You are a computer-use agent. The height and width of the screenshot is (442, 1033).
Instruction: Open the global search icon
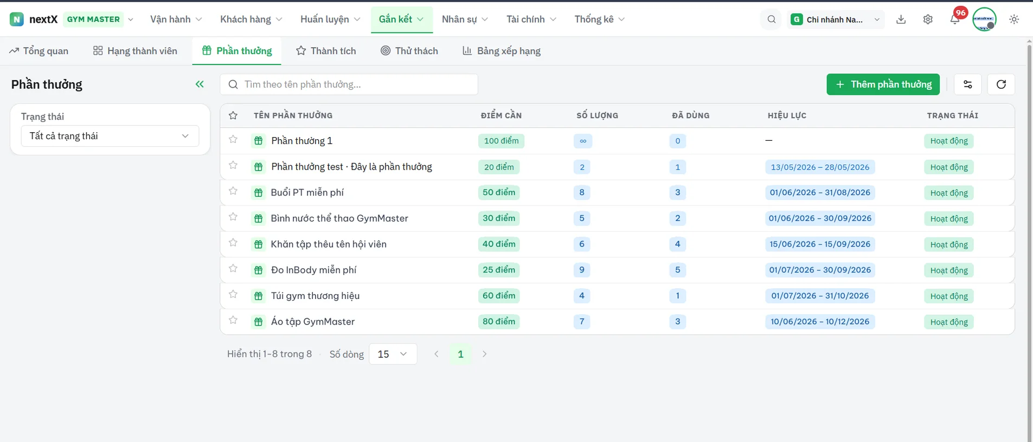pos(771,19)
